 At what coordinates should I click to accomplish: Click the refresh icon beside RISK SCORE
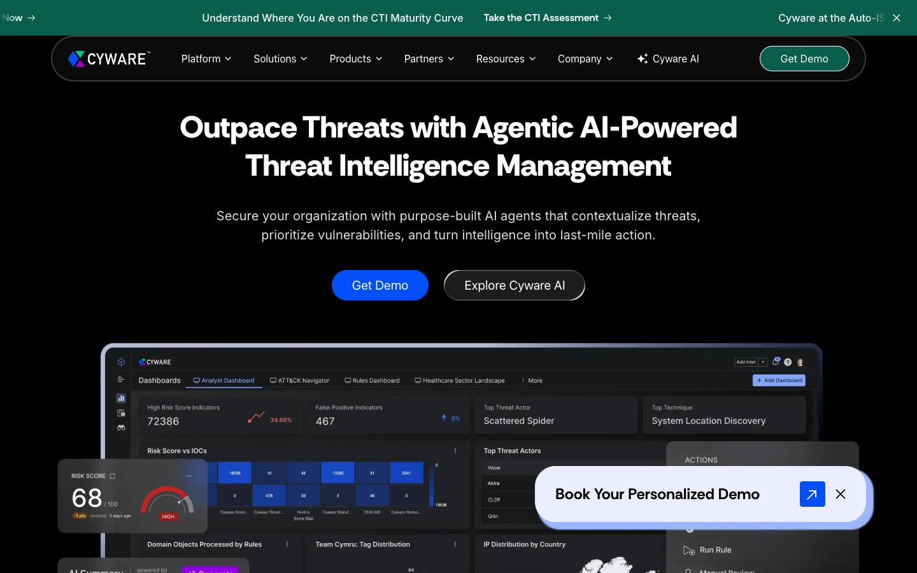pyautogui.click(x=112, y=476)
